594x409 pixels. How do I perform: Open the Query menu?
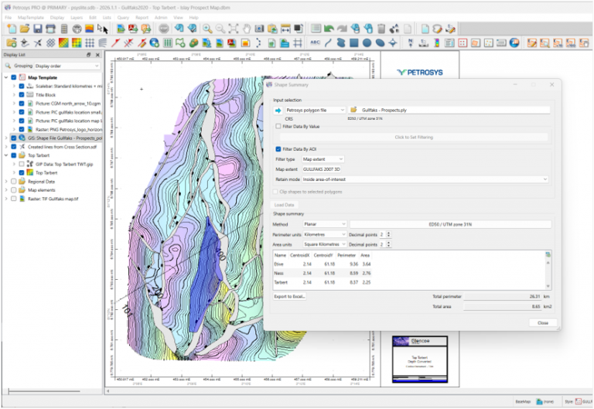click(123, 16)
